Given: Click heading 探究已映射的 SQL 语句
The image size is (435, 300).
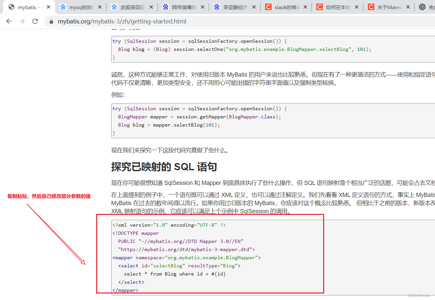Looking at the screenshot, I should pos(164,167).
